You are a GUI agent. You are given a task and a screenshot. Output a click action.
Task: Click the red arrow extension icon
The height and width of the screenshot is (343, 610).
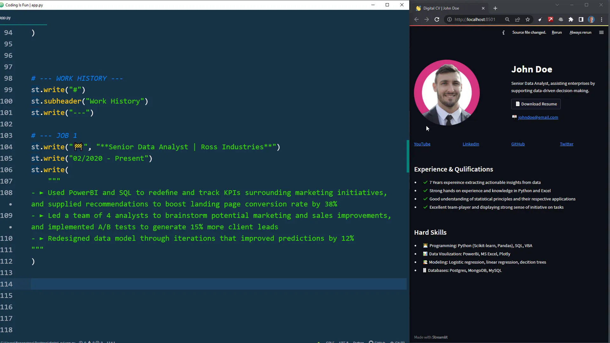(551, 19)
